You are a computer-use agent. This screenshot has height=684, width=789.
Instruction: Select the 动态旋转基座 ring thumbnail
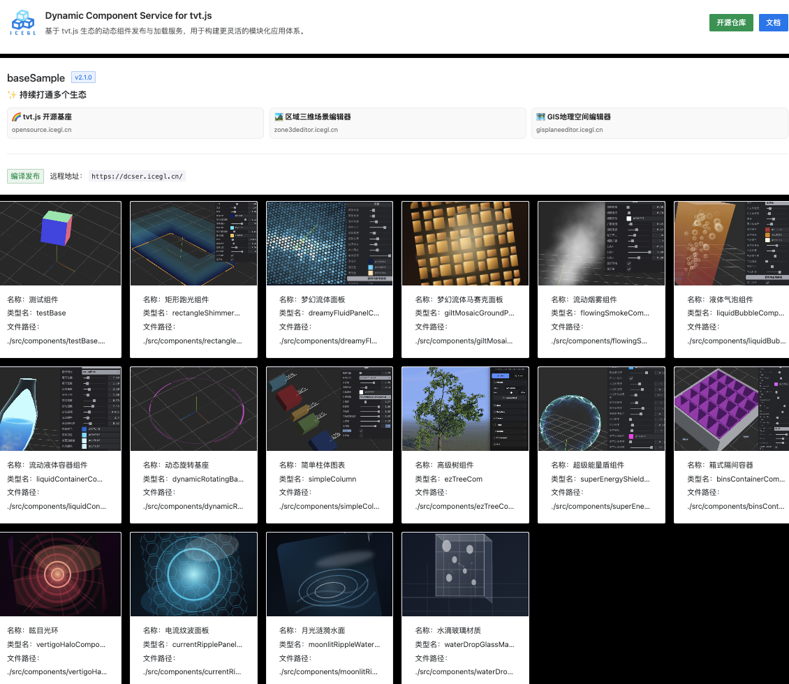coord(193,409)
